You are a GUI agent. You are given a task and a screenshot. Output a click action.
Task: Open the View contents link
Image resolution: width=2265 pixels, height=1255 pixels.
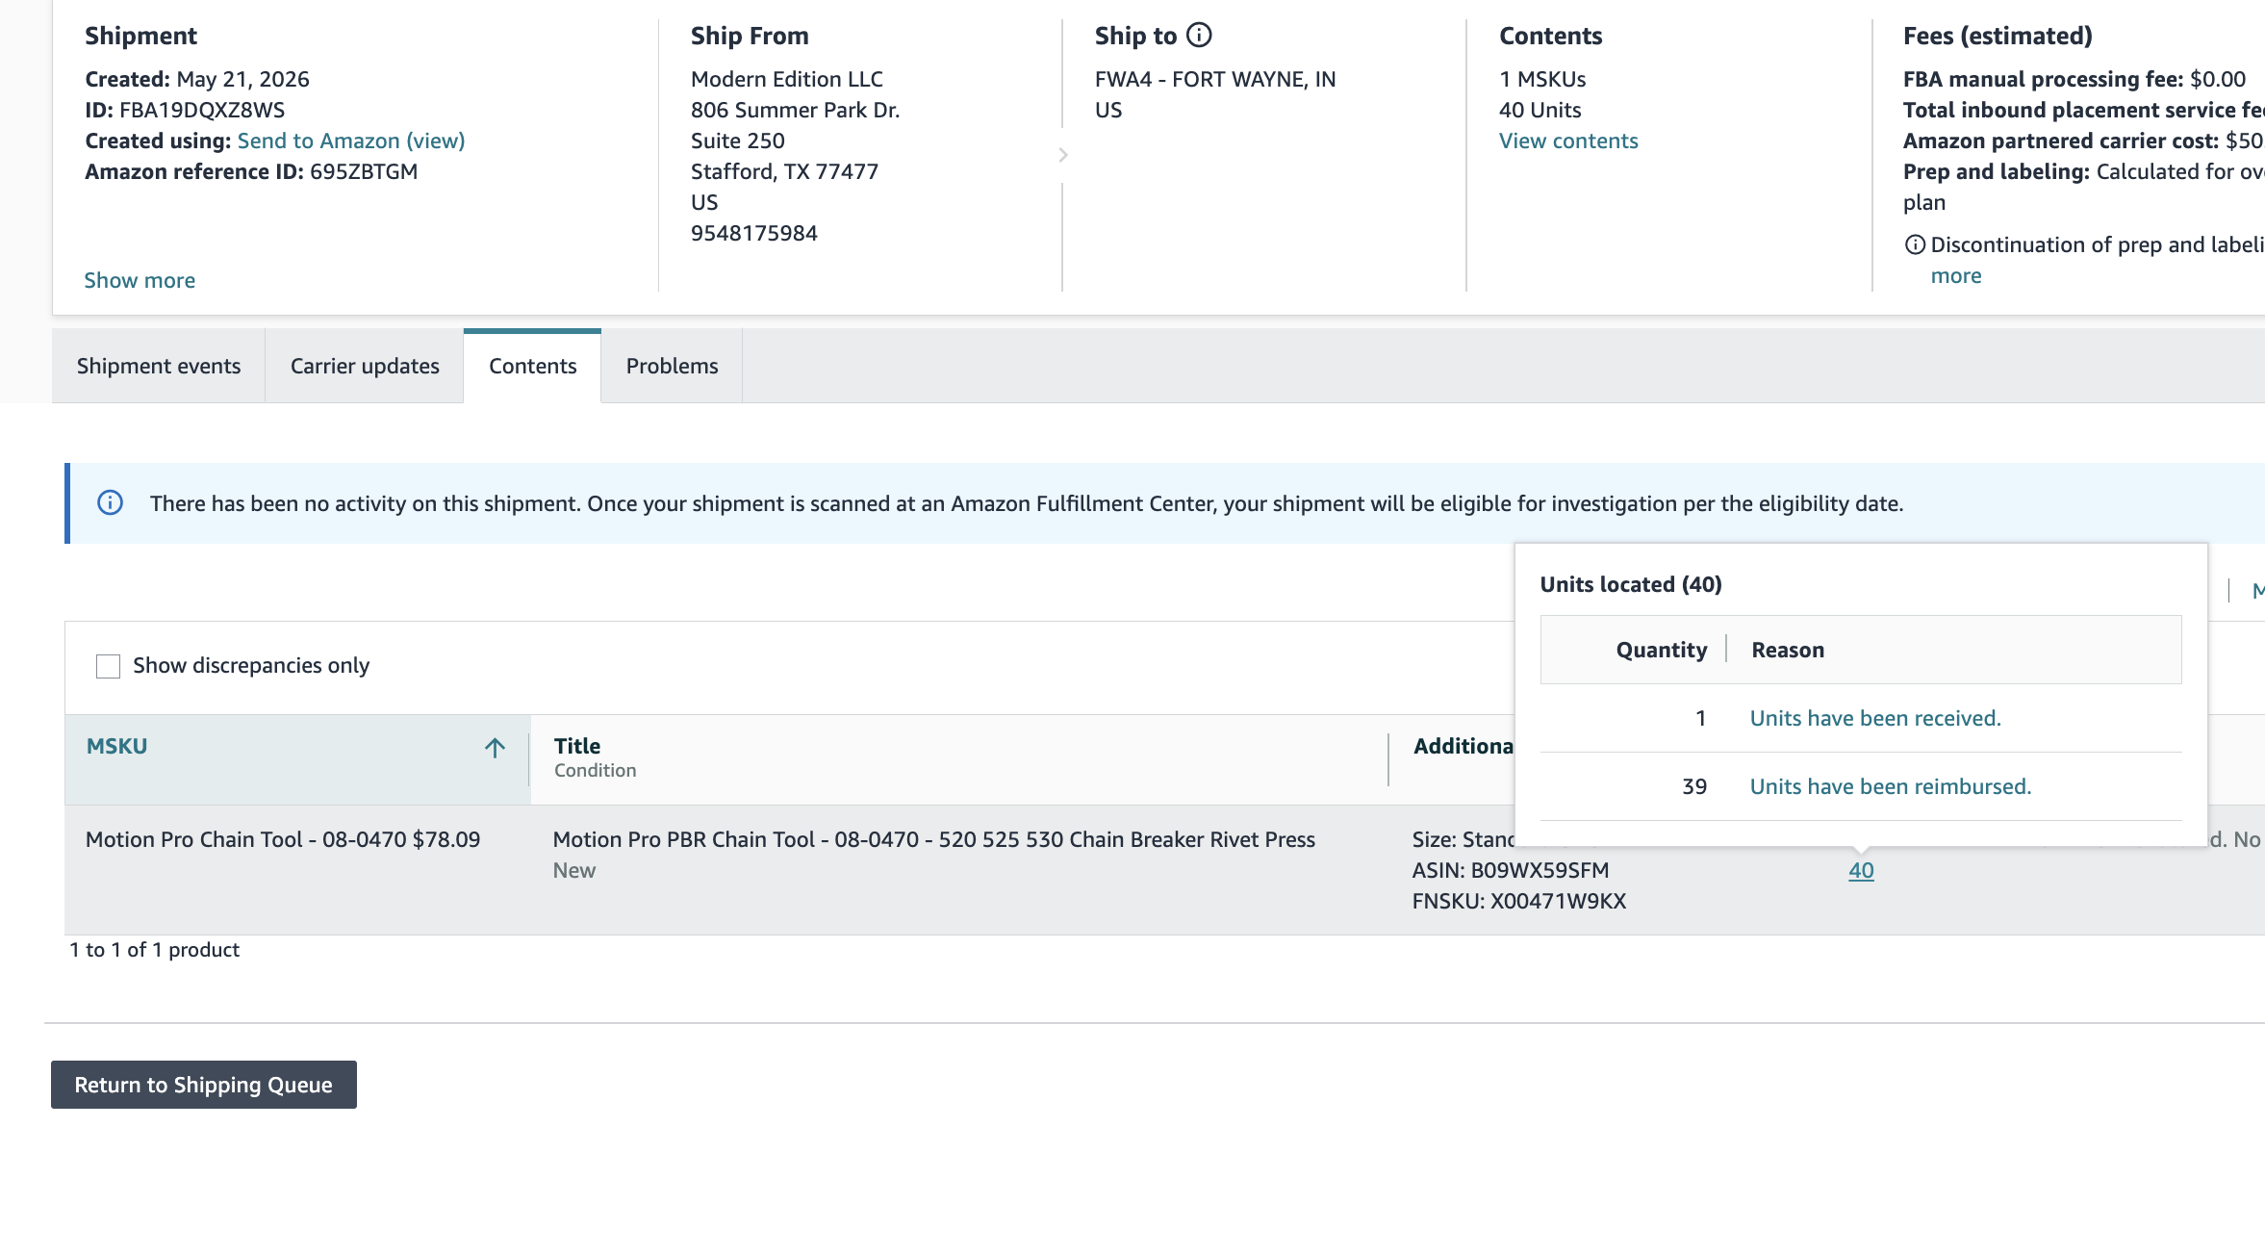point(1568,141)
